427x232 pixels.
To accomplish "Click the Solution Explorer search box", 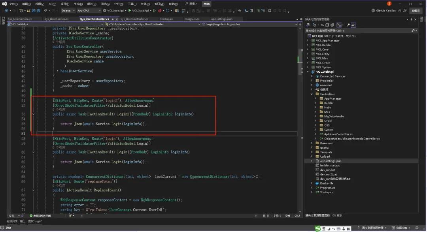I will [356, 30].
